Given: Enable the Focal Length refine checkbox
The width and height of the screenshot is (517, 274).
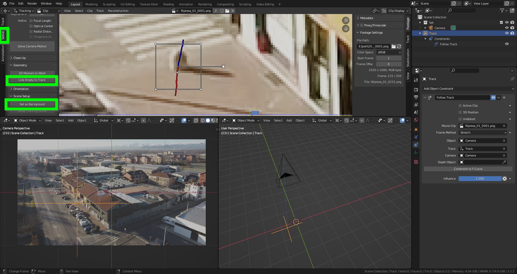Looking at the screenshot, I should [31, 21].
